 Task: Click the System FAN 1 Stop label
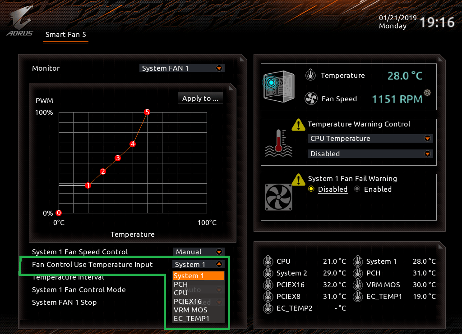pos(64,302)
